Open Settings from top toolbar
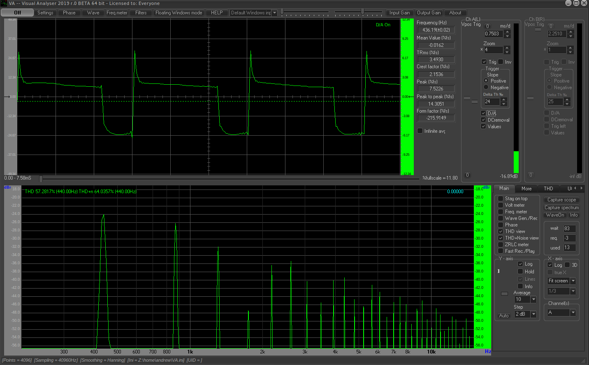Image resolution: width=589 pixels, height=365 pixels. coord(45,13)
